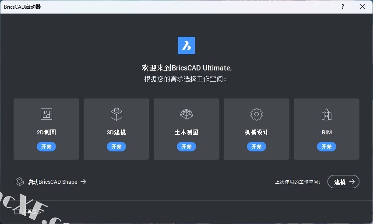Viewport: 373px width, 224px height.
Task: Click the BricsCAD Shape cube icon
Action: (20, 182)
